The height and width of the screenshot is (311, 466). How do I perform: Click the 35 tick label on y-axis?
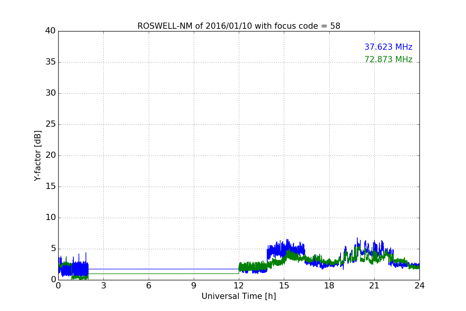(50, 62)
